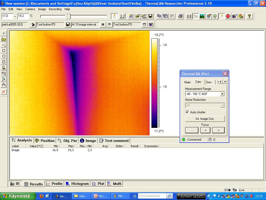The image size is (266, 200).
Task: Switch to the Histogram tab
Action: 77,184
